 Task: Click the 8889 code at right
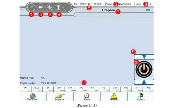148,10
